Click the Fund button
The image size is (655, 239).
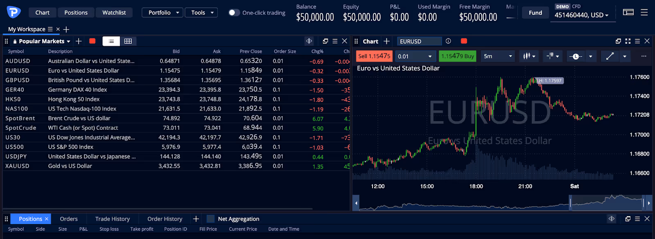[535, 13]
